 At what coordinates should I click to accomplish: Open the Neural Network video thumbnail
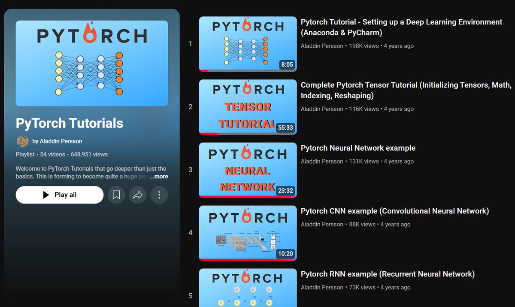pyautogui.click(x=248, y=170)
